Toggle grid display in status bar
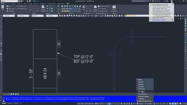Screen dimensions: 187x105 (101, 104)
